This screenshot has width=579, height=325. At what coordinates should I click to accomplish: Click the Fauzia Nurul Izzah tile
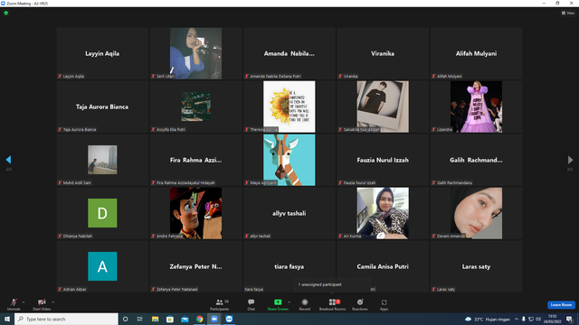tap(383, 160)
